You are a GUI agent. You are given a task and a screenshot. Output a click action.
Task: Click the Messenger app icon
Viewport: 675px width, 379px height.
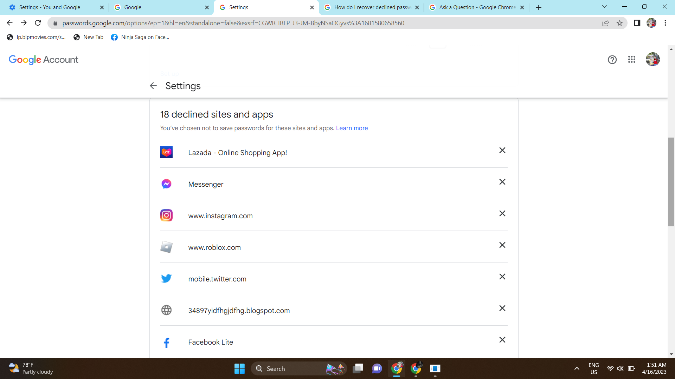click(166, 184)
